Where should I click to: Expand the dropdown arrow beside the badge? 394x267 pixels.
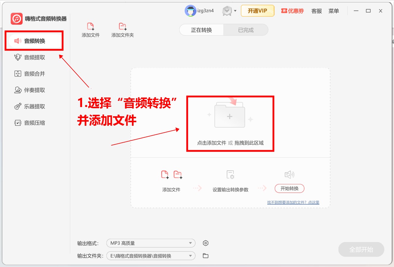pyautogui.click(x=235, y=11)
